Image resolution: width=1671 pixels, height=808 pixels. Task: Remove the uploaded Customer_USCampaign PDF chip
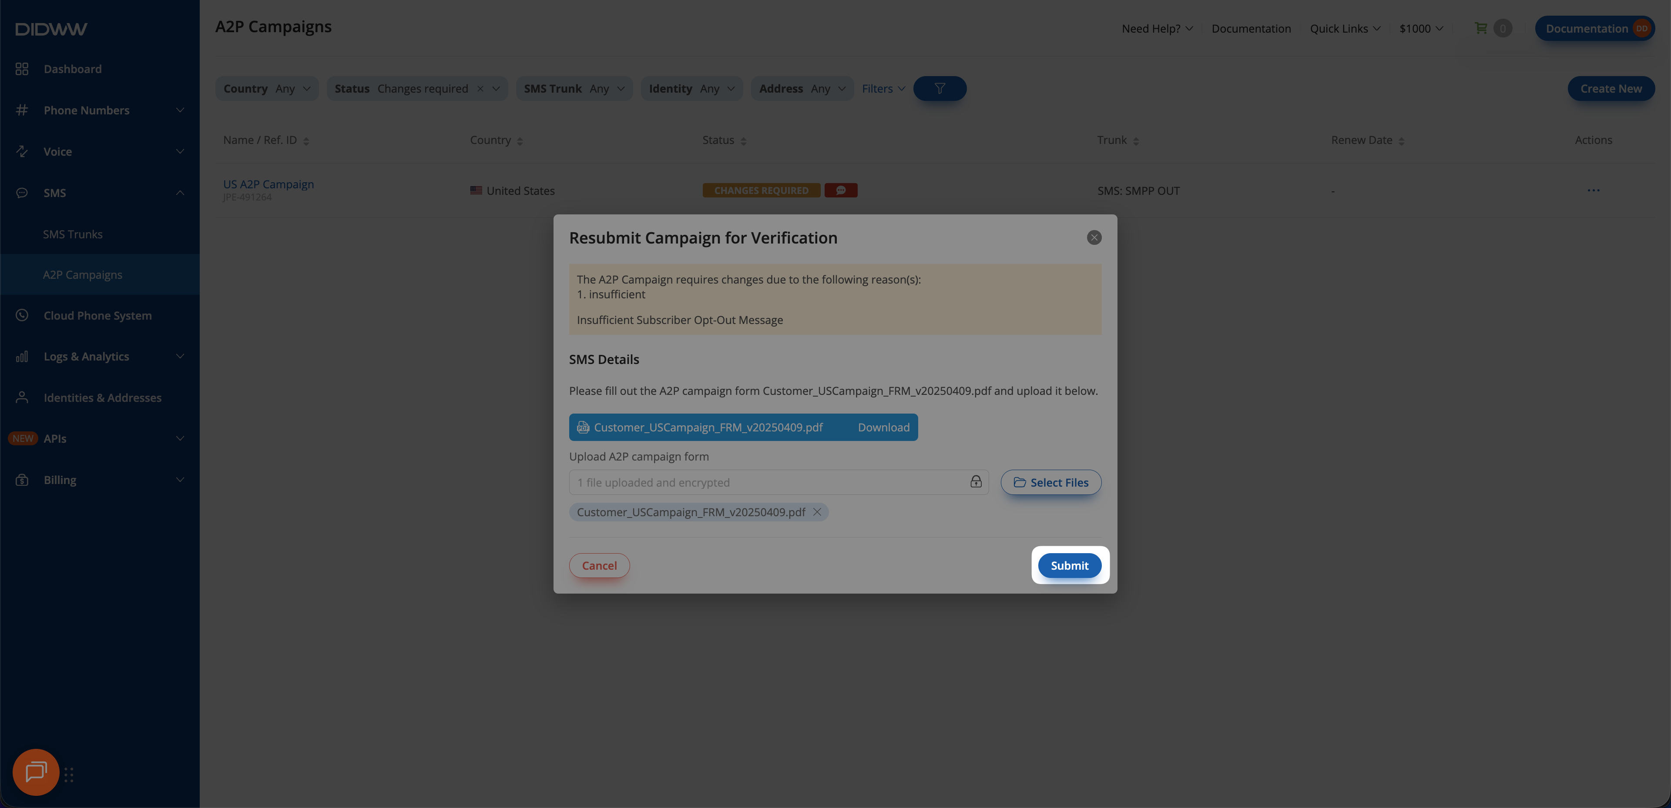coord(817,512)
